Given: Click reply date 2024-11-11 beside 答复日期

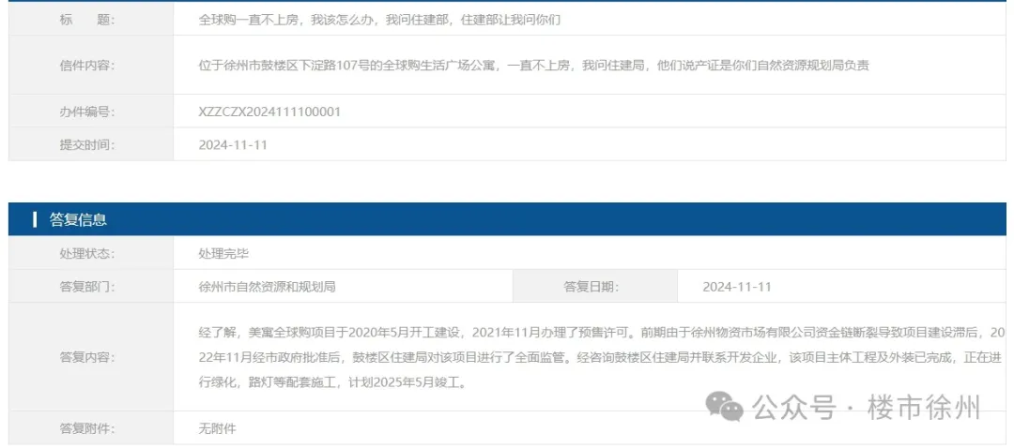Looking at the screenshot, I should coord(737,287).
